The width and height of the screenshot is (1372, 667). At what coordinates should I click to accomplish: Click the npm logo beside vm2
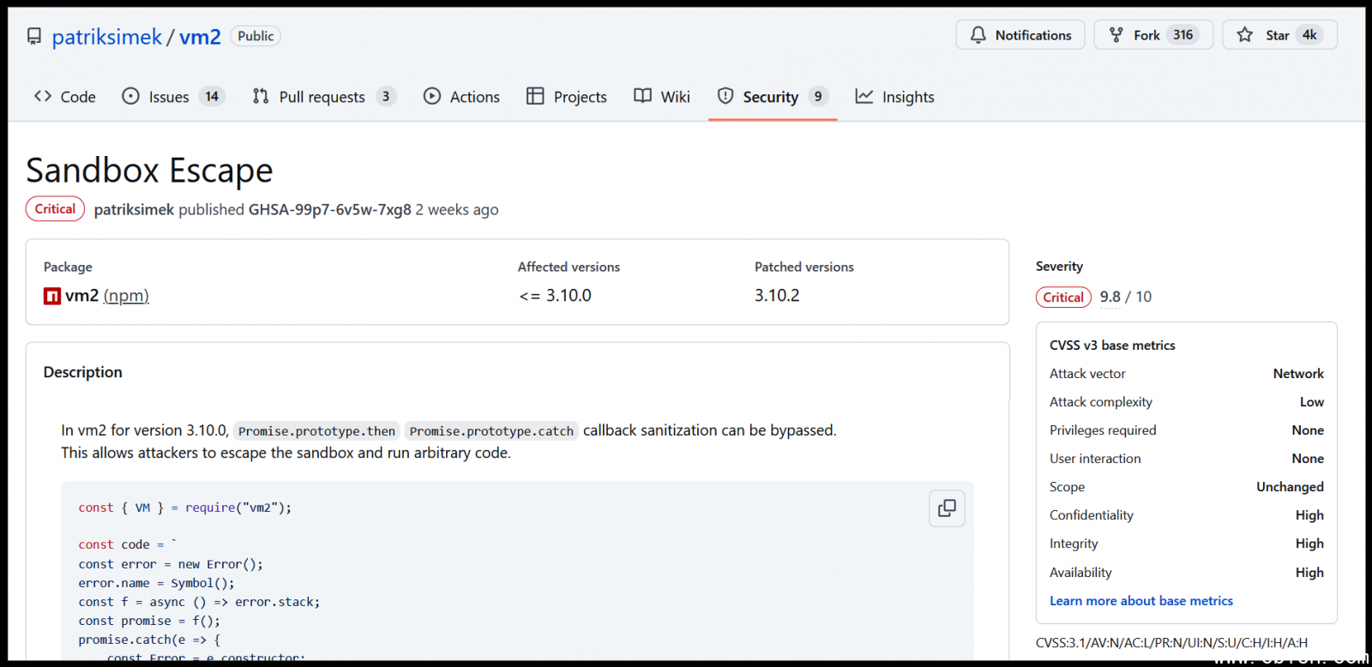52,296
